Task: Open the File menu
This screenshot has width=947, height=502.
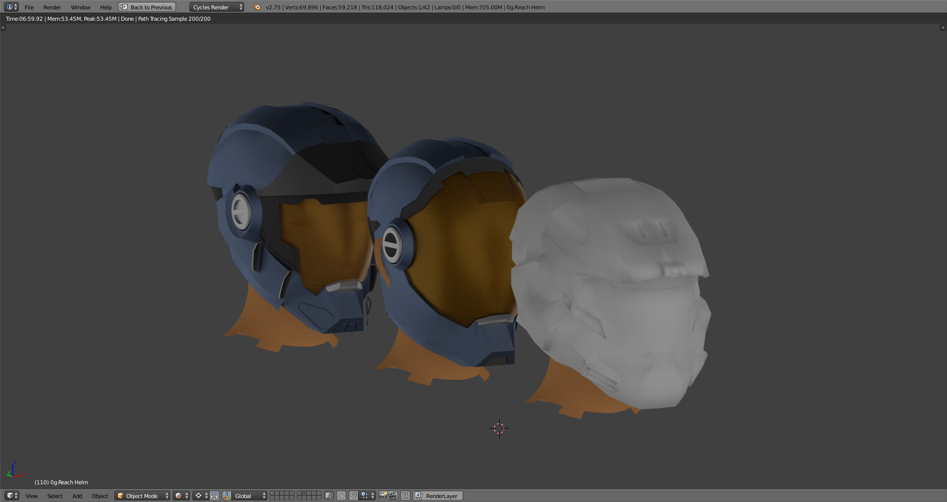Action: [29, 7]
